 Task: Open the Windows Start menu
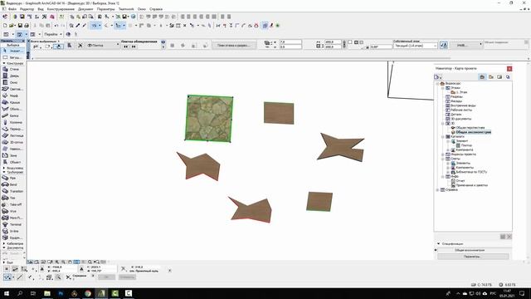coord(7,293)
